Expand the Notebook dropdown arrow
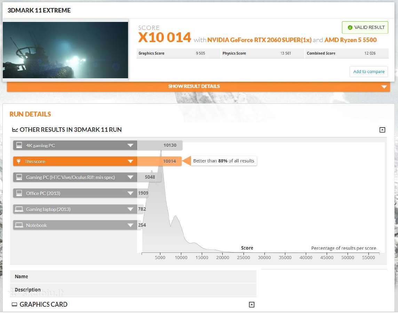This screenshot has width=398, height=313. (x=130, y=225)
